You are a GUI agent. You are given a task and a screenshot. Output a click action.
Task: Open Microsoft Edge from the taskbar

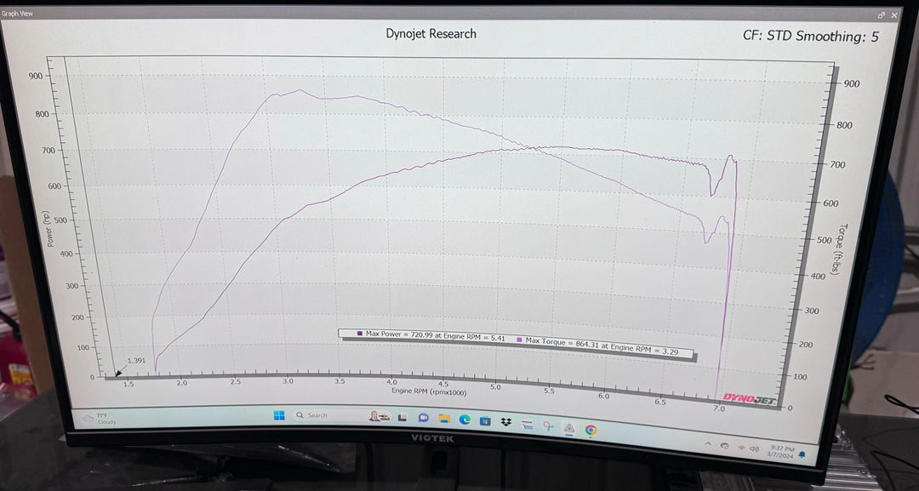465,420
